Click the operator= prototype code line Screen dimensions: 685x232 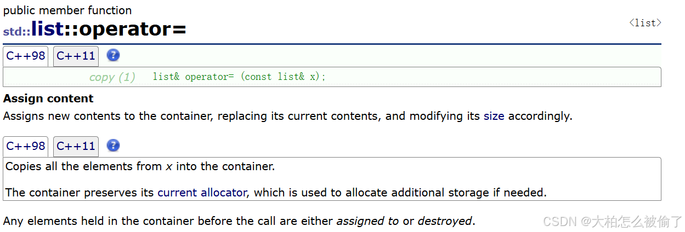point(239,77)
